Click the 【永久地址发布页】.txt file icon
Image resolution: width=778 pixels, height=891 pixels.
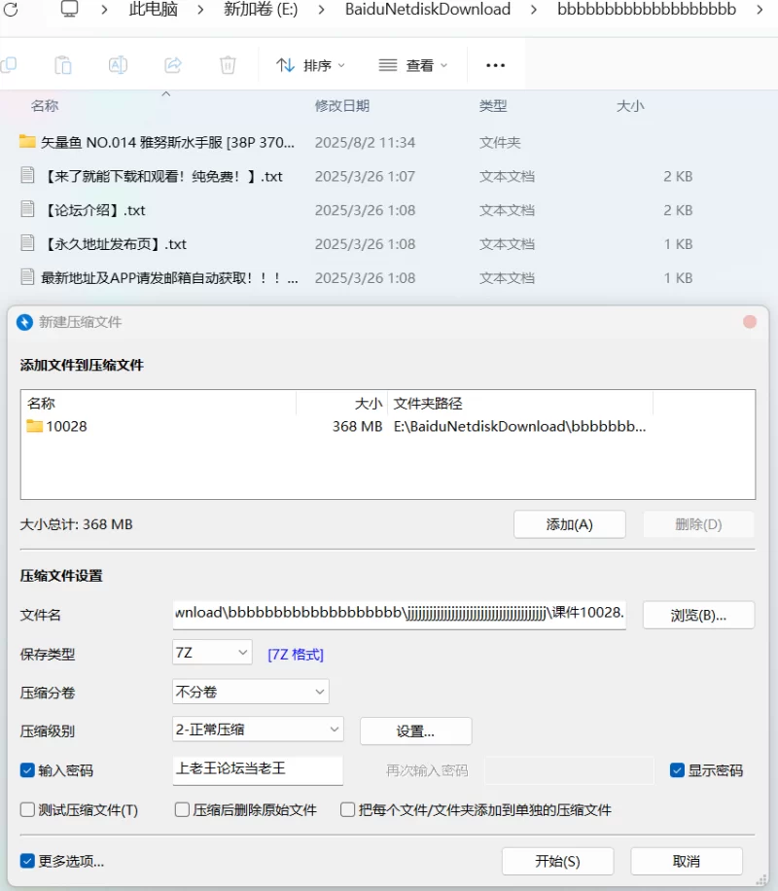coord(27,243)
